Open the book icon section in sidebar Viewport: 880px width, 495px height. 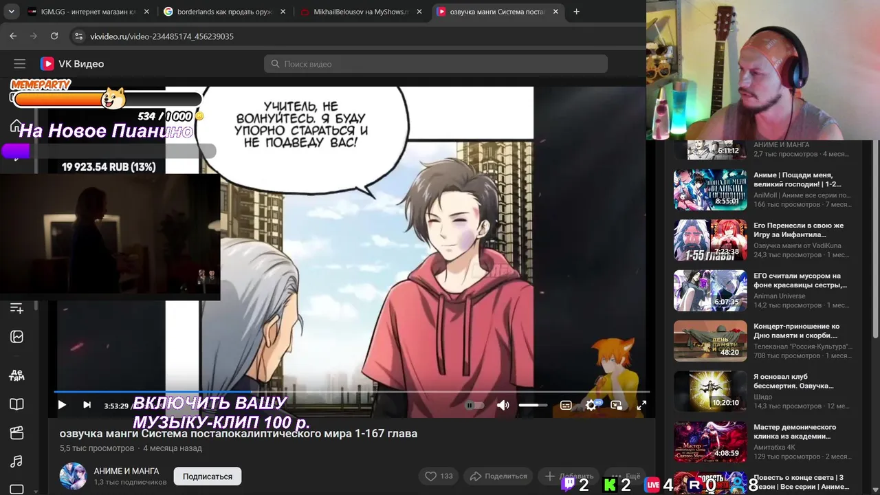[17, 404]
